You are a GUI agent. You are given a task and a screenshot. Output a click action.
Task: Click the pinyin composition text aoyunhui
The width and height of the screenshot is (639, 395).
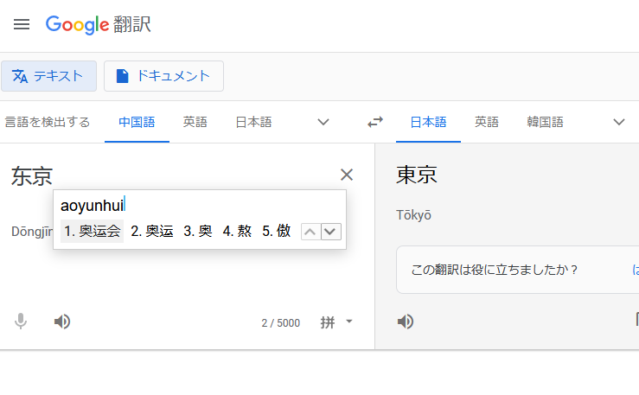pyautogui.click(x=93, y=205)
